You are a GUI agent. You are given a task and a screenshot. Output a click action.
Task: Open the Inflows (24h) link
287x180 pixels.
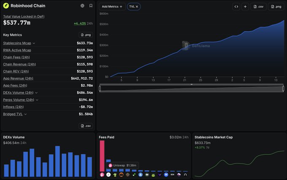[x=14, y=107]
